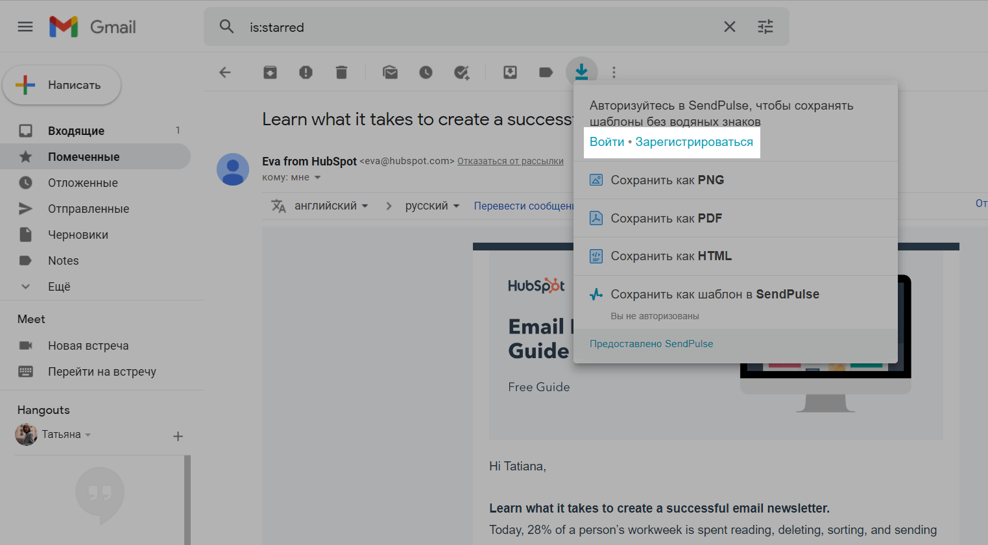Report spam with the exclamation icon
Image resolution: width=988 pixels, height=545 pixels.
tap(306, 73)
